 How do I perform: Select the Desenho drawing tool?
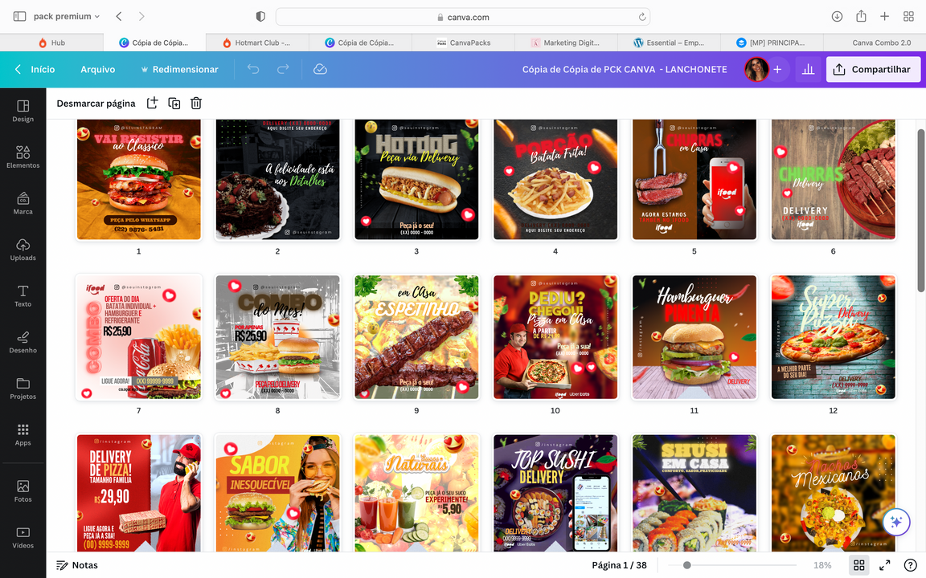click(23, 341)
